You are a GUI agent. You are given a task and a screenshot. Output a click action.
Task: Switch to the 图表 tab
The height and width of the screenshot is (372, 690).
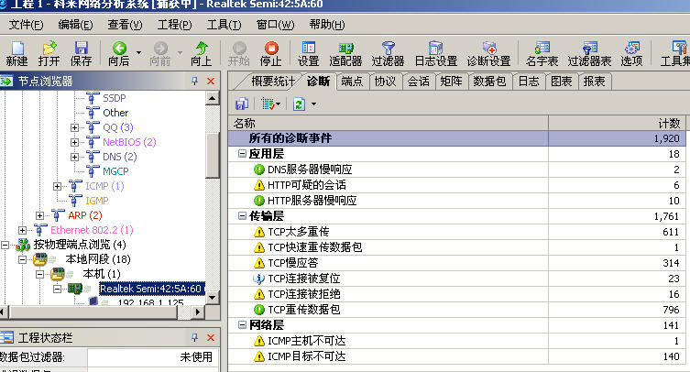pyautogui.click(x=562, y=82)
